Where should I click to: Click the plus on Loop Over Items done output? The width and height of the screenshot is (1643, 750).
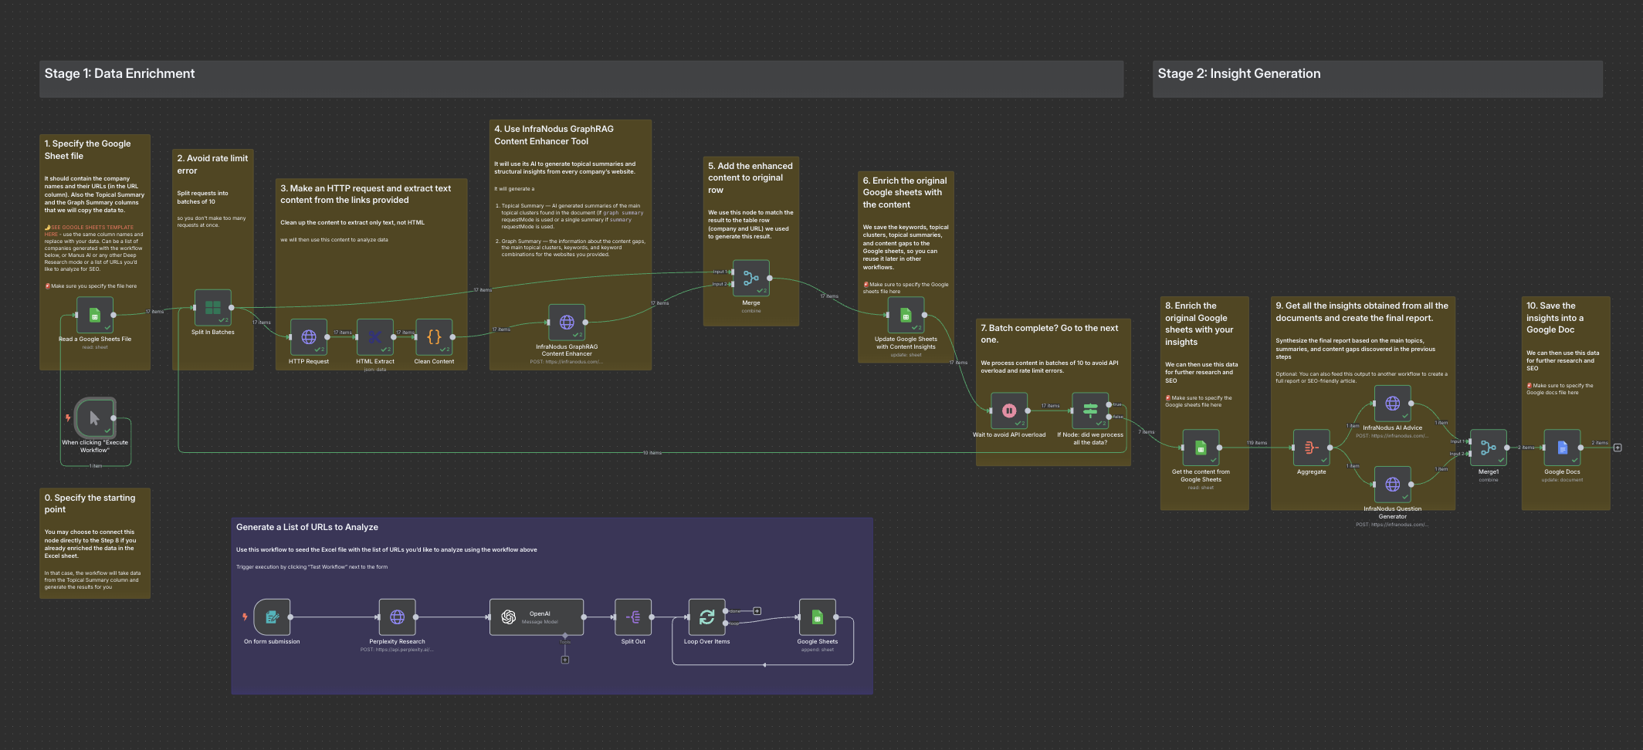(x=757, y=611)
